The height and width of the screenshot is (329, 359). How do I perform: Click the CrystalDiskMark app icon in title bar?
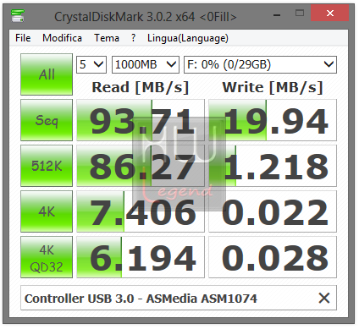pyautogui.click(x=18, y=16)
